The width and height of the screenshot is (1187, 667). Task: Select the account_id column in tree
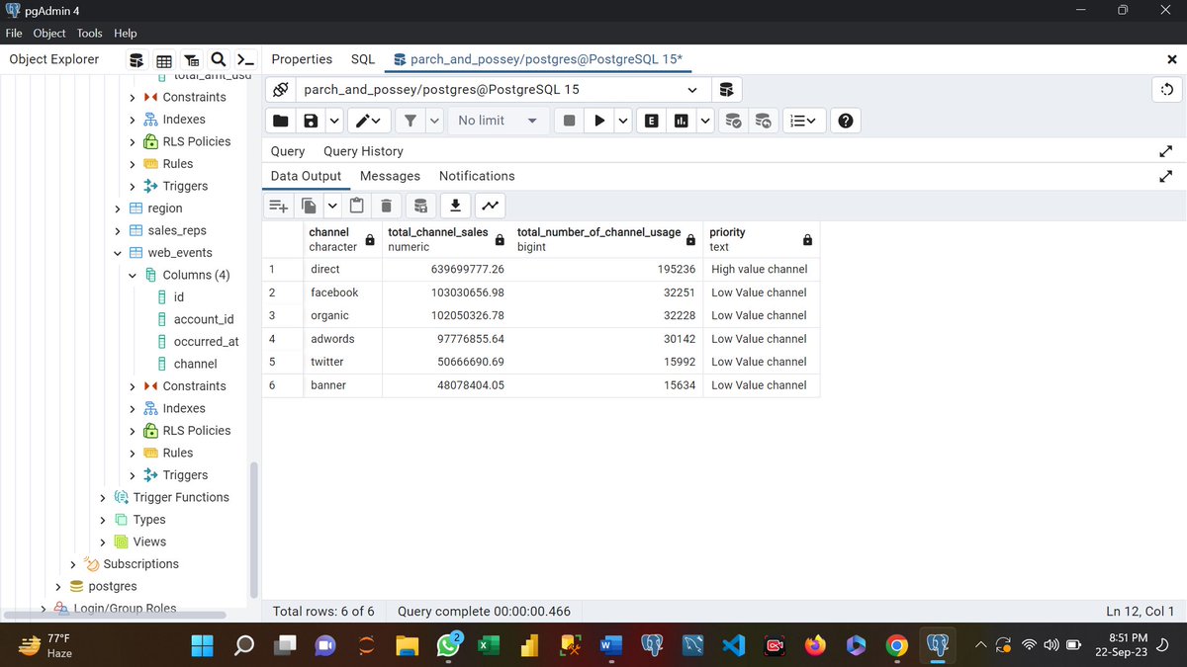pyautogui.click(x=204, y=319)
